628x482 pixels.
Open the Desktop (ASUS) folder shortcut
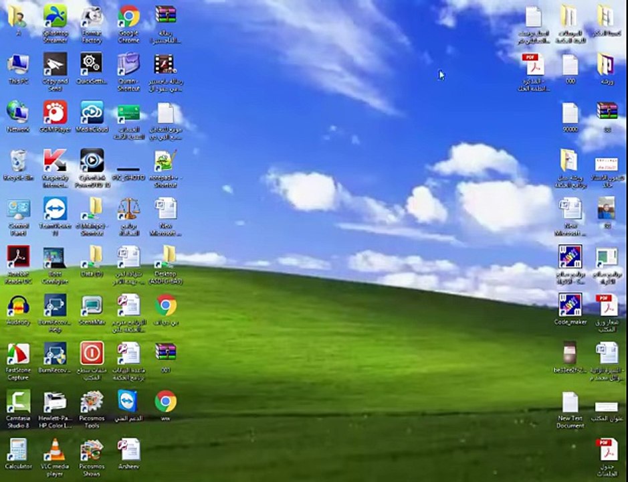(165, 264)
